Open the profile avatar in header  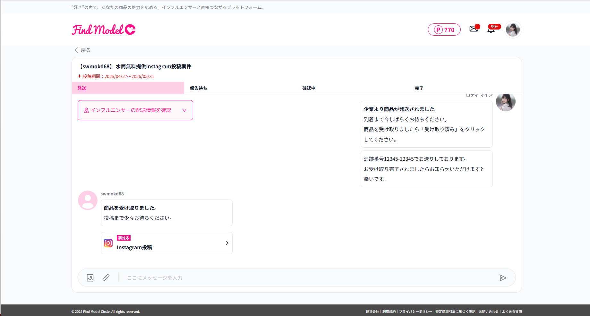pos(513,30)
